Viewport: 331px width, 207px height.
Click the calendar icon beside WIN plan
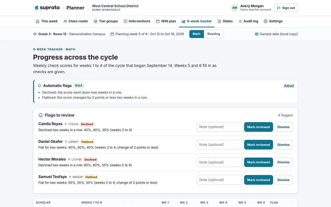click(158, 21)
